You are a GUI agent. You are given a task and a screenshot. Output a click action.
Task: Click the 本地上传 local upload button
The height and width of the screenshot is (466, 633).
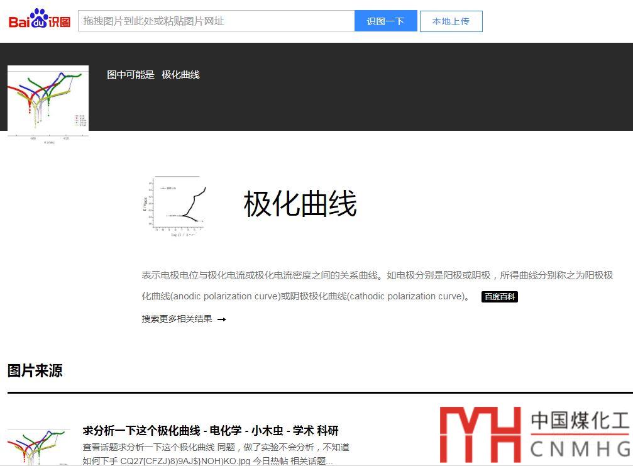[451, 21]
